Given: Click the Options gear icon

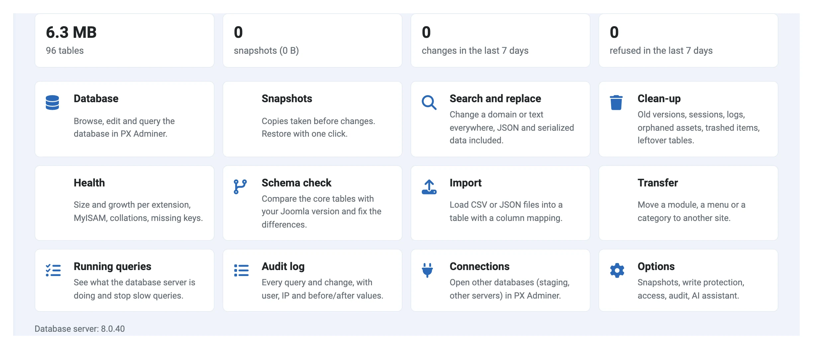Looking at the screenshot, I should (617, 270).
